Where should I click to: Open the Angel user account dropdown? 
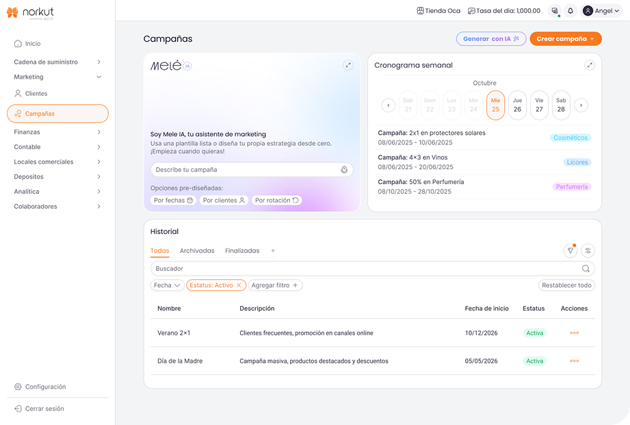click(601, 11)
